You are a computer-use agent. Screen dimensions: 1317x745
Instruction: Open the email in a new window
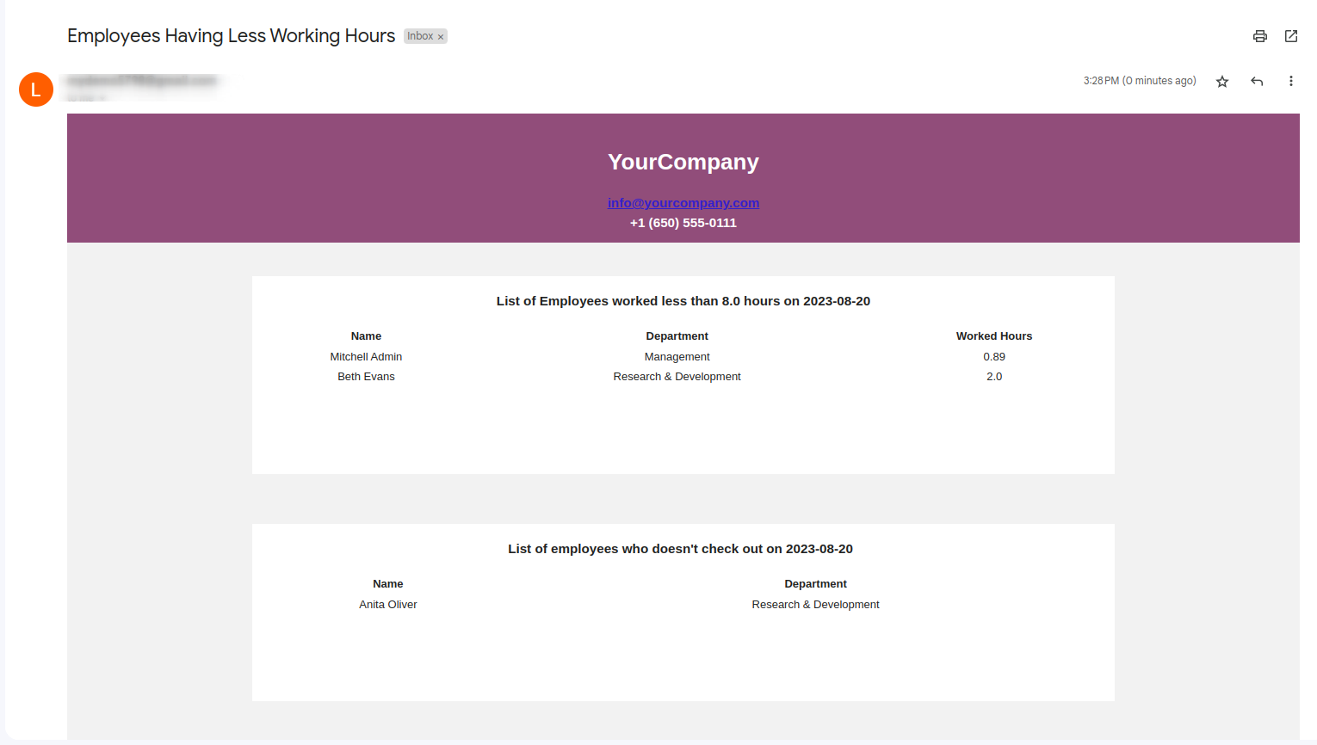click(x=1291, y=36)
